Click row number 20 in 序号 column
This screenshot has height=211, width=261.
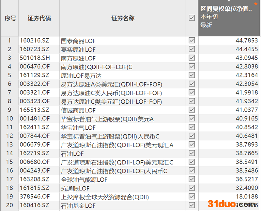(9, 205)
